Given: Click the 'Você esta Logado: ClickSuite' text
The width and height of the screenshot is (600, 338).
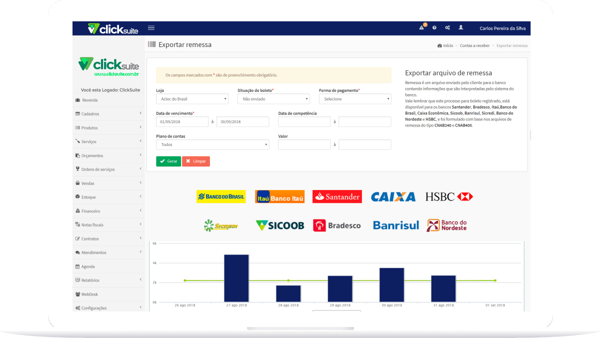Looking at the screenshot, I should (110, 90).
